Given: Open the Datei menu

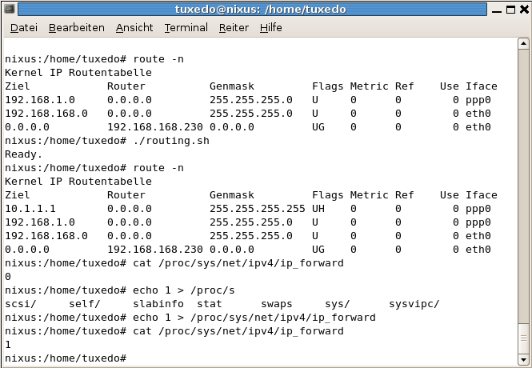Looking at the screenshot, I should point(24,27).
